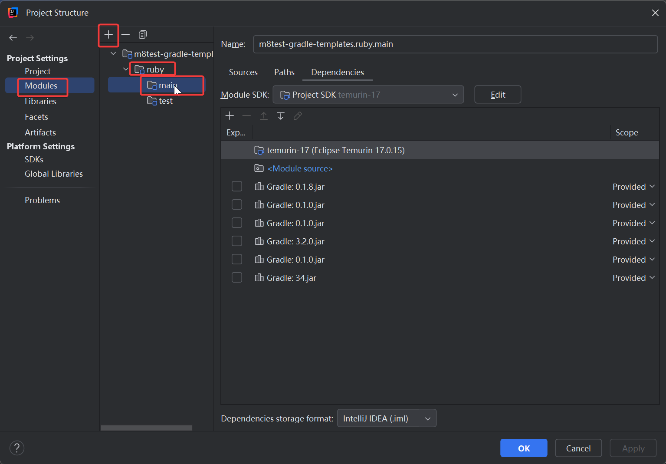Click the help question mark icon
The height and width of the screenshot is (464, 666).
point(17,448)
